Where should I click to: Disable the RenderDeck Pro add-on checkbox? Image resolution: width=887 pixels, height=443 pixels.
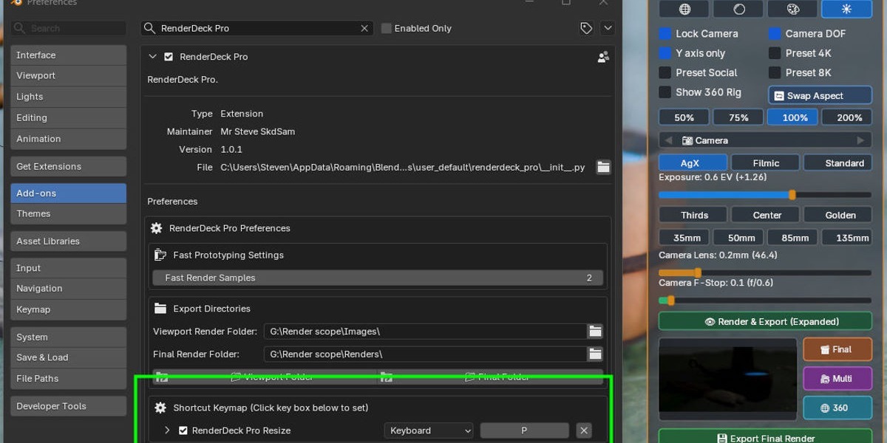point(169,57)
